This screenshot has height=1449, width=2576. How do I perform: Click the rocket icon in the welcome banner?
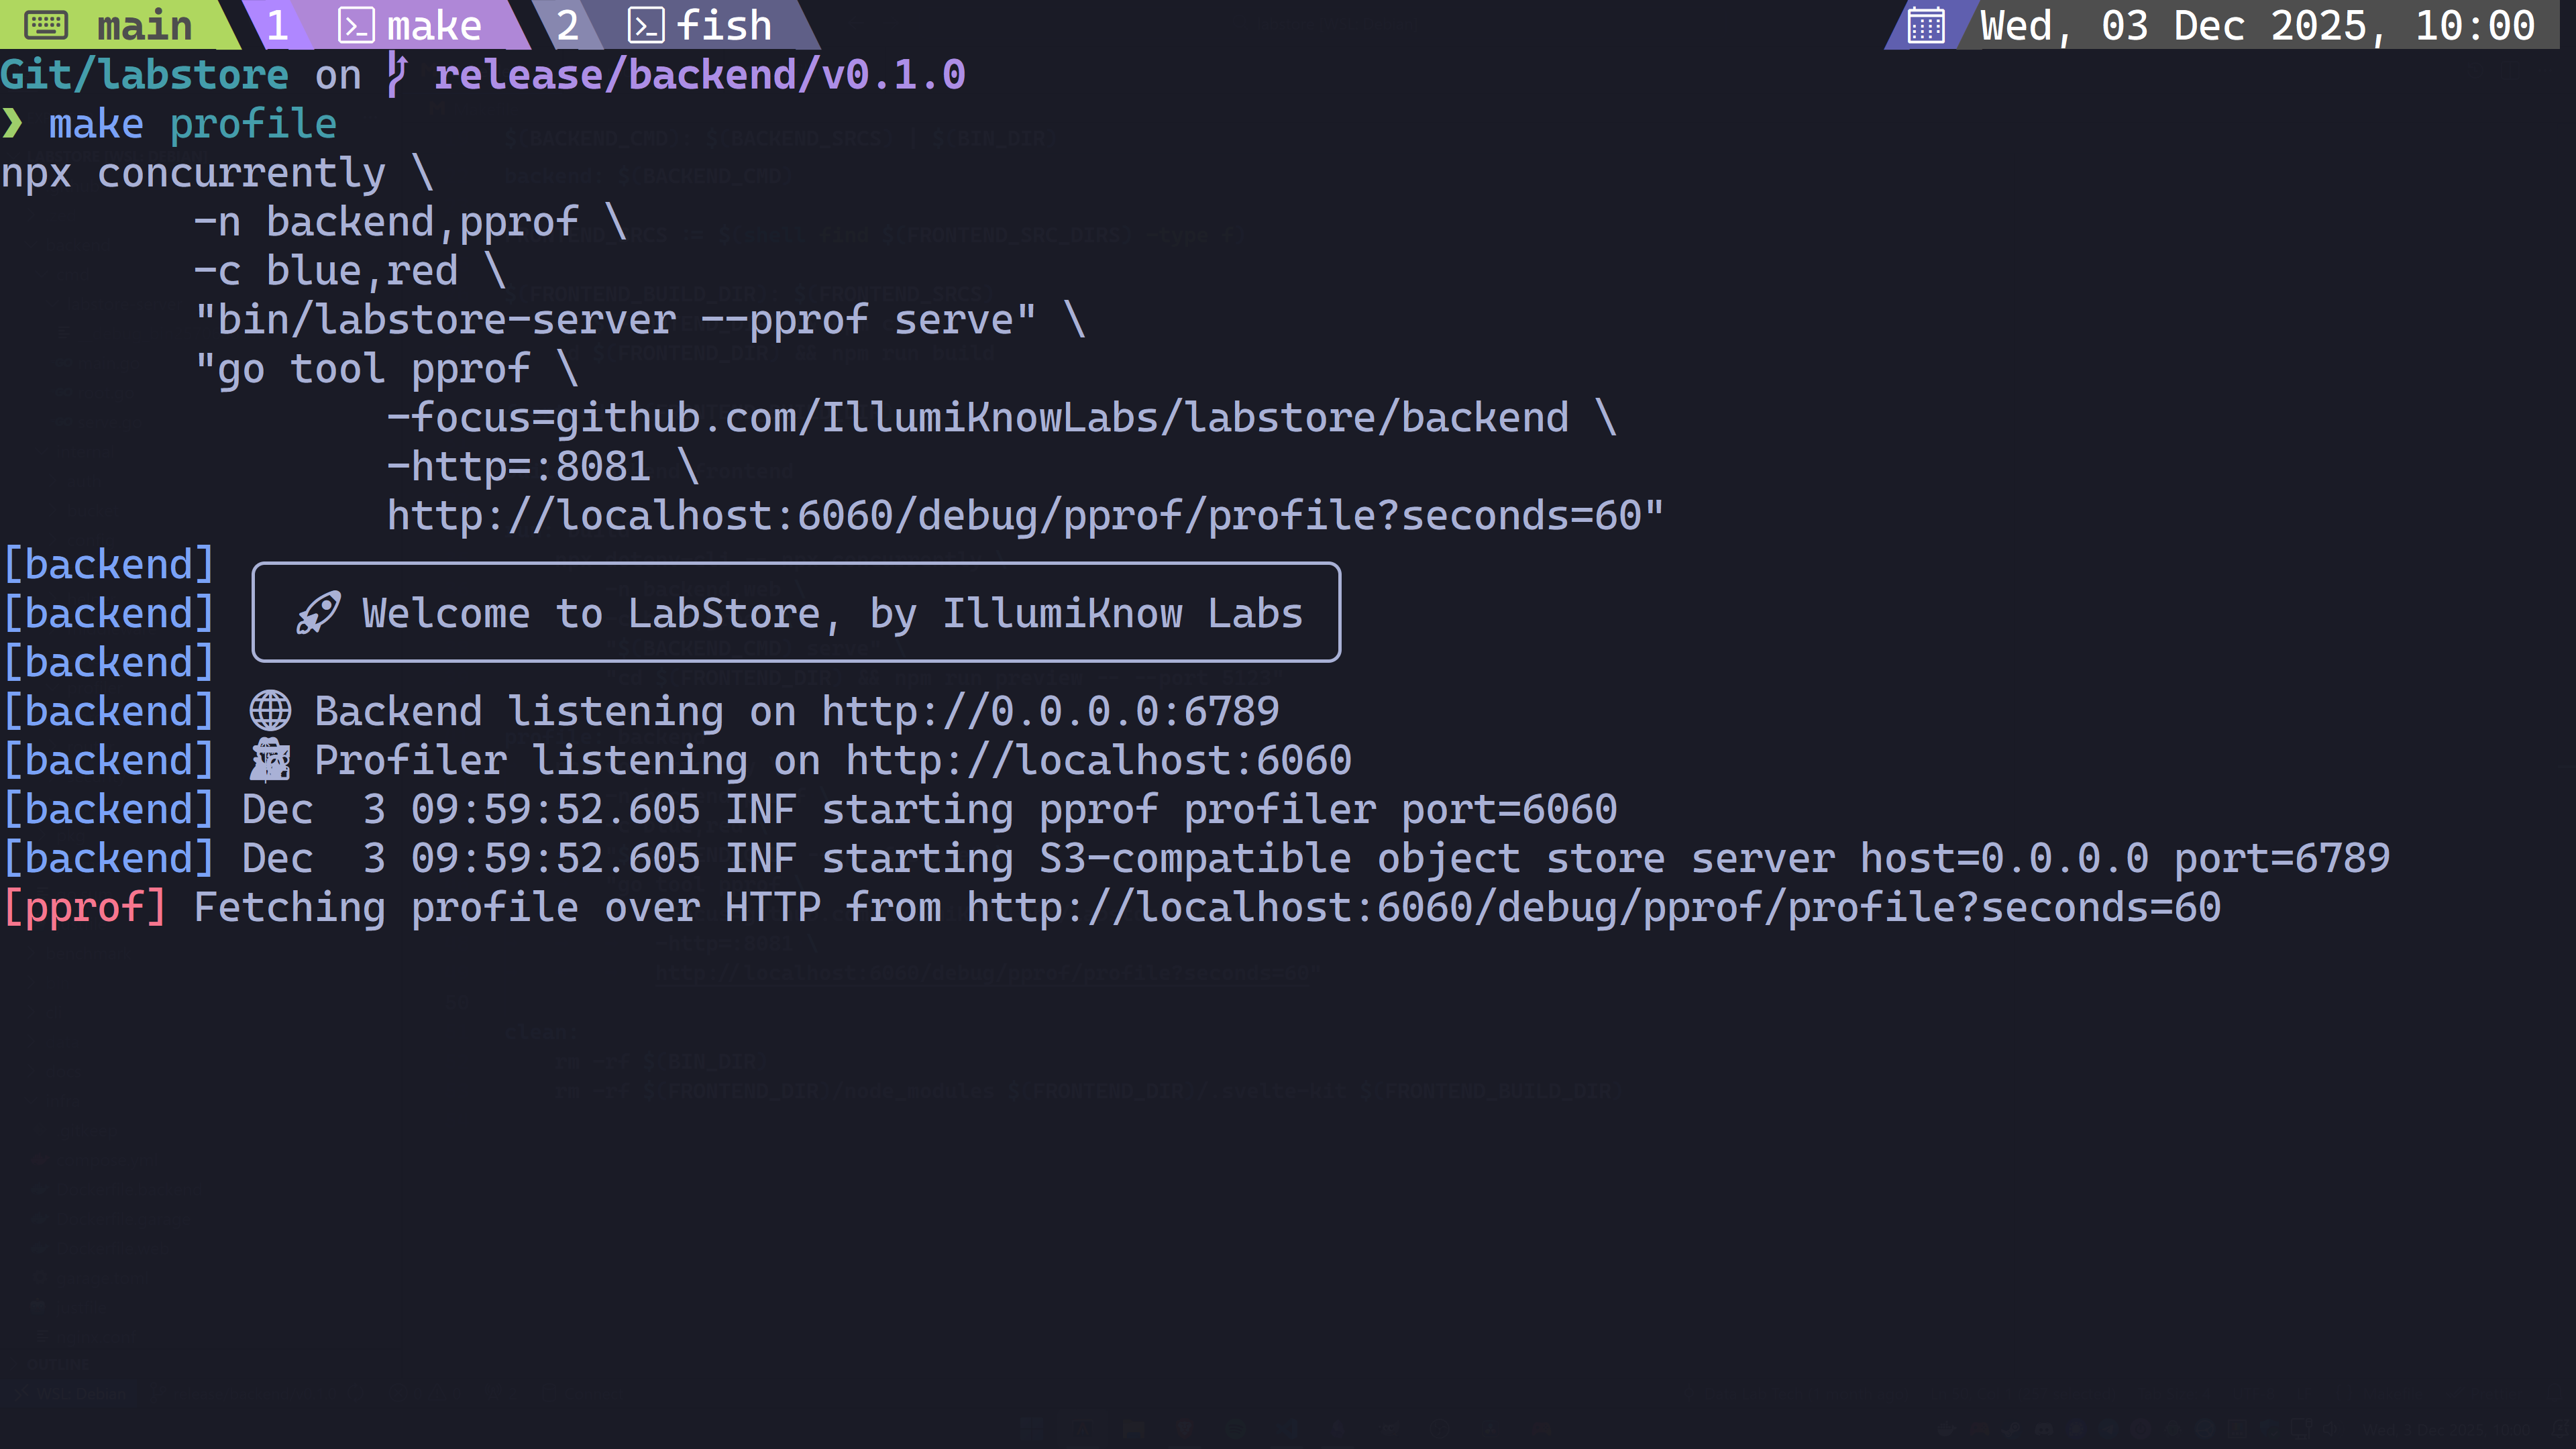click(x=318, y=613)
